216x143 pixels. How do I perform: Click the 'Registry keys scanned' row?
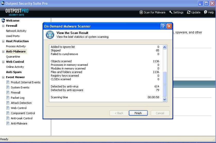click(105, 76)
